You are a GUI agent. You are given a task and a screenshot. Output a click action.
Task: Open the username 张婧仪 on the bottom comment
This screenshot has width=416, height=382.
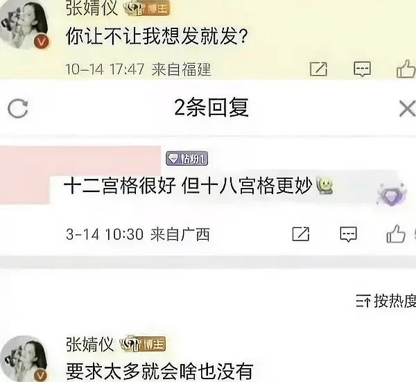coord(89,344)
